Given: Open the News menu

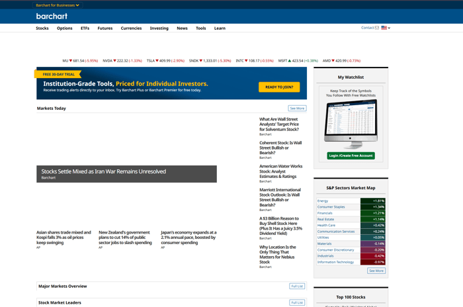Looking at the screenshot, I should tap(182, 28).
